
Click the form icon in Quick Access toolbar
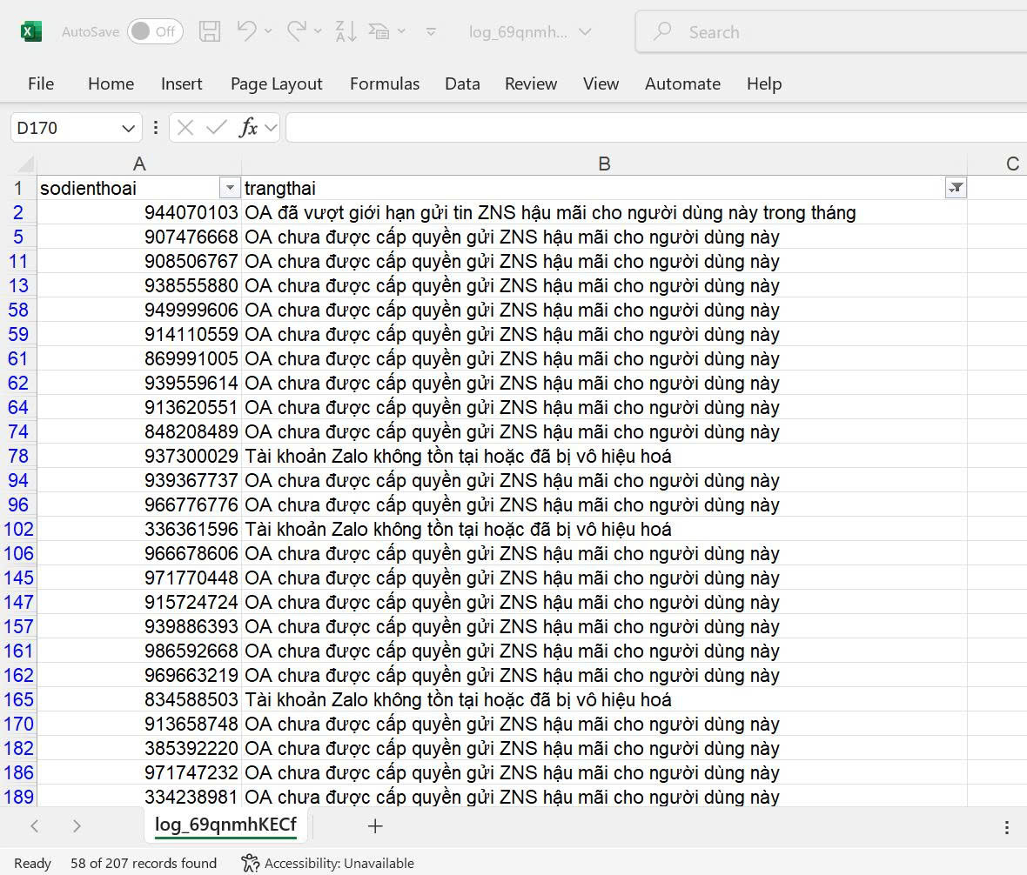point(379,30)
